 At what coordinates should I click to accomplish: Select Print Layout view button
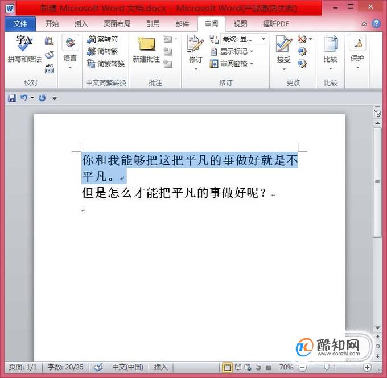pos(227,368)
